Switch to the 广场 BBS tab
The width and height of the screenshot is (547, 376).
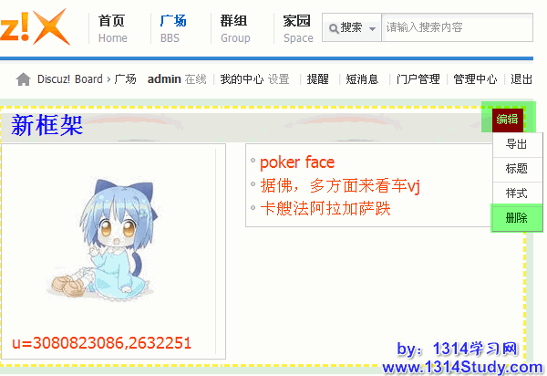(172, 28)
